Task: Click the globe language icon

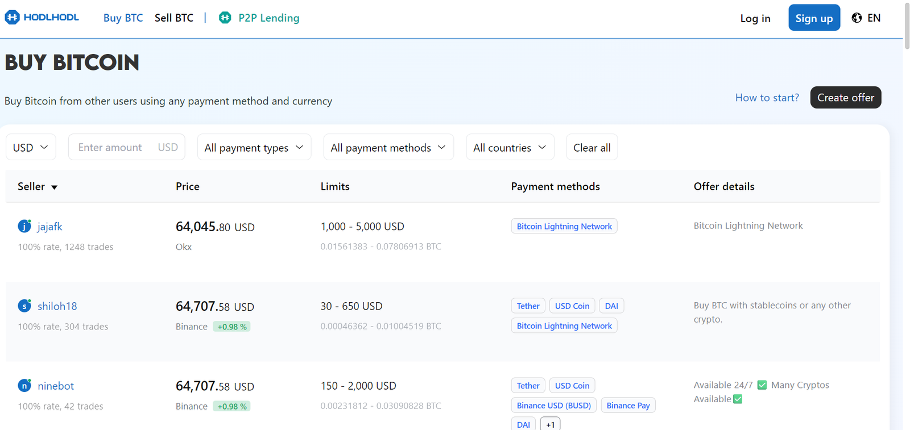Action: click(857, 18)
